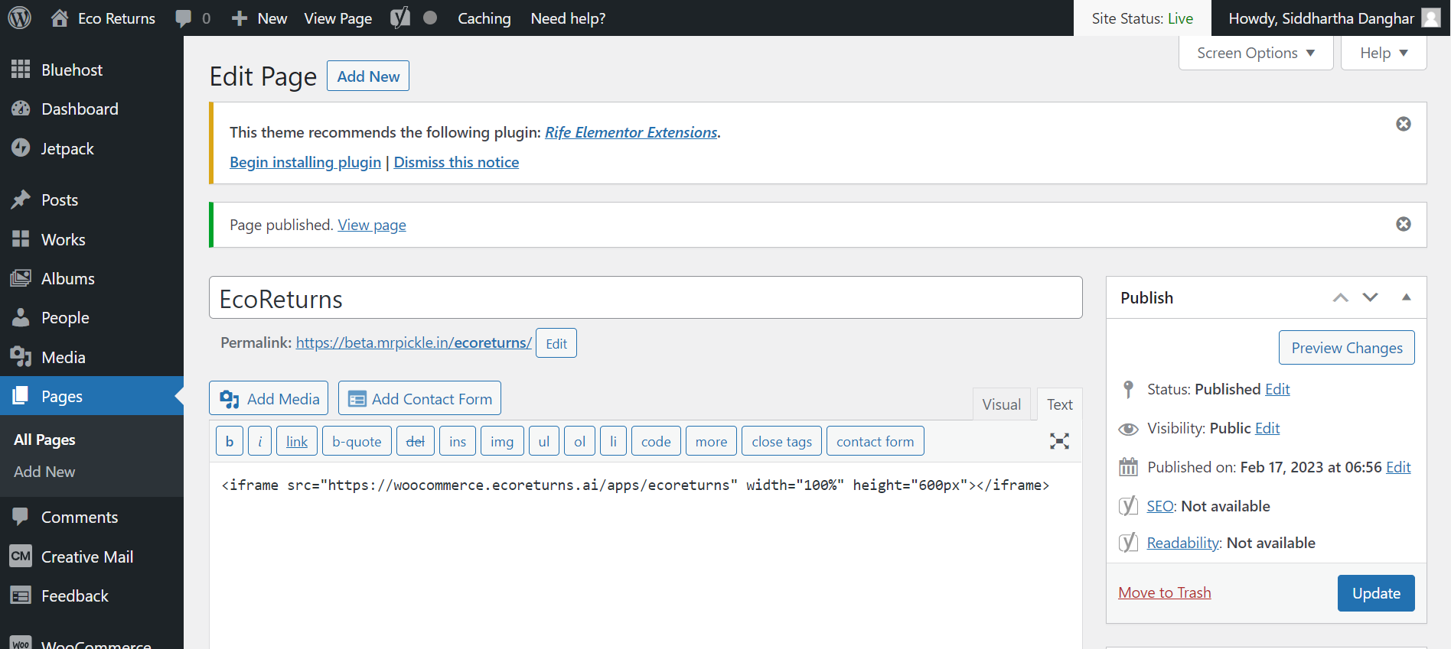The height and width of the screenshot is (649, 1451).
Task: Open the comments bubble in admin bar
Action: coord(192,18)
